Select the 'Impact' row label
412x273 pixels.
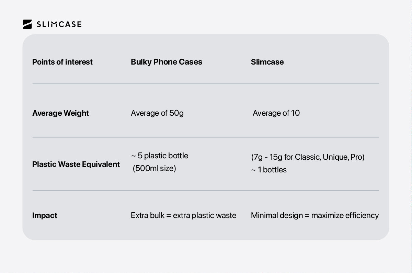coord(45,216)
